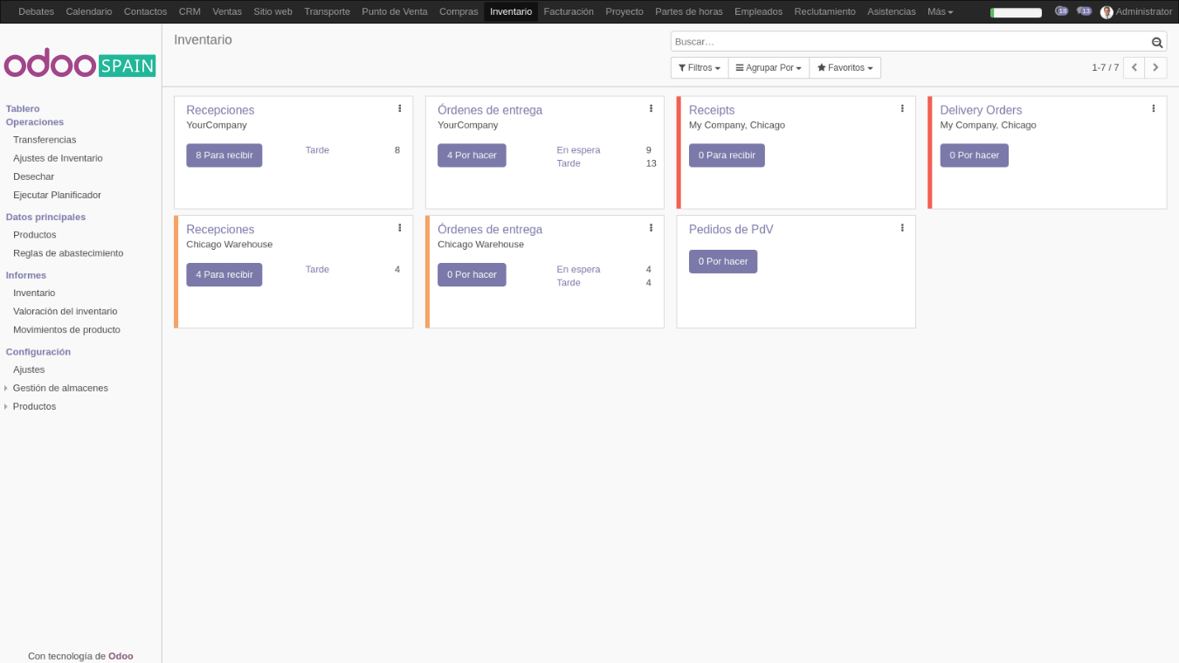Open messages notifications showing 13
1179x663 pixels.
pos(1084,11)
